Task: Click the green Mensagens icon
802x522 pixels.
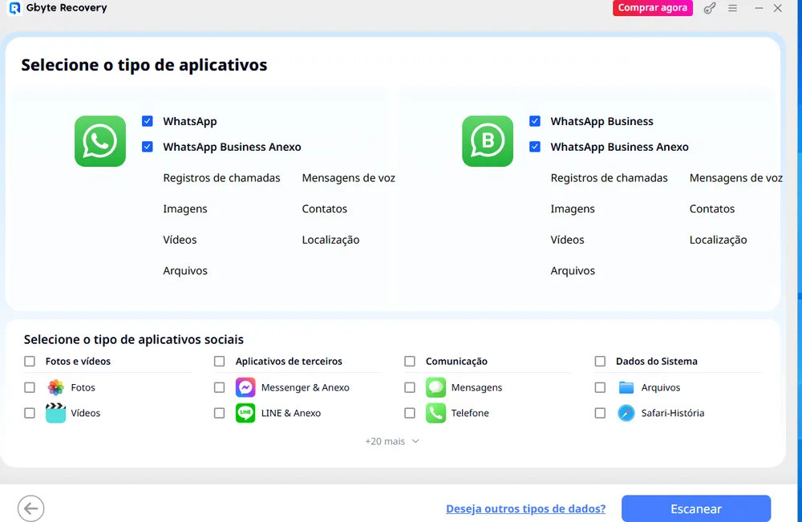Action: (x=435, y=387)
